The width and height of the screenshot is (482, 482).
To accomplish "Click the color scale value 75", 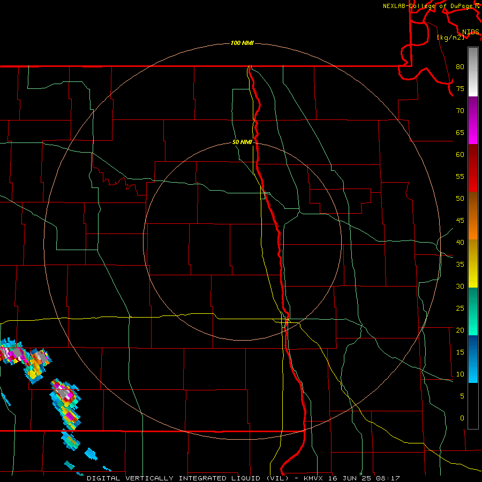I will coord(460,88).
